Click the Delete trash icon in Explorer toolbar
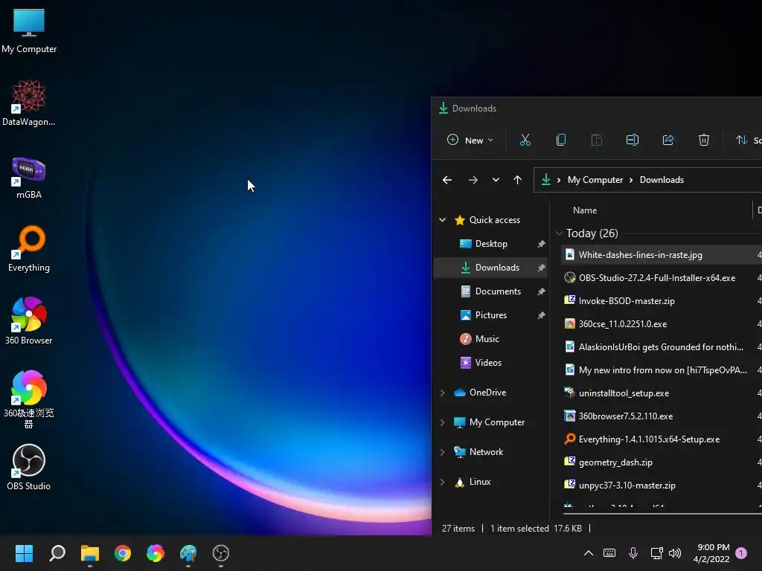 click(x=704, y=141)
